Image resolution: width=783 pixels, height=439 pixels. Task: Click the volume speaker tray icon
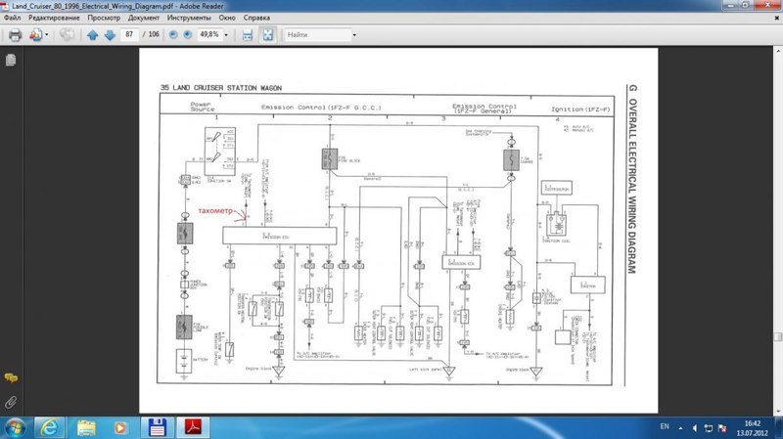pos(695,428)
